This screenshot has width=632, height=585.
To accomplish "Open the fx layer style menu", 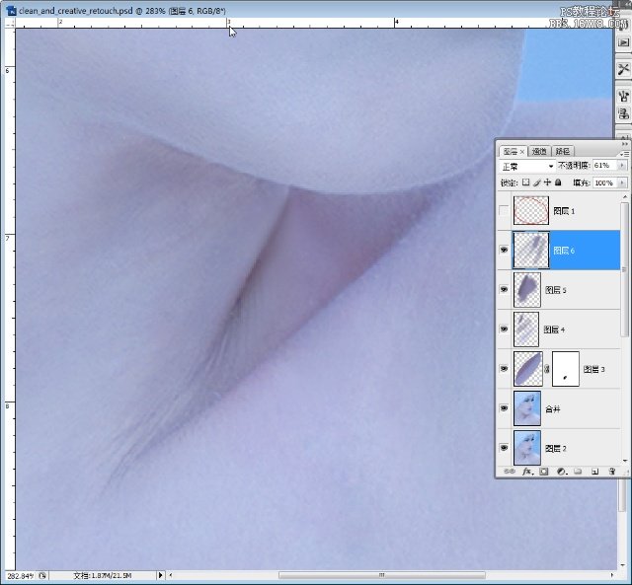I will point(527,472).
